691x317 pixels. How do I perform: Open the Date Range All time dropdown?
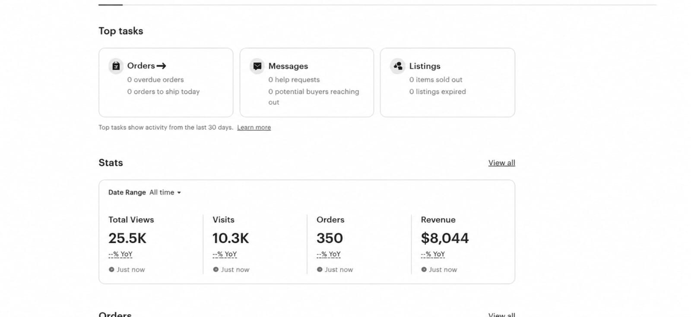pos(165,192)
